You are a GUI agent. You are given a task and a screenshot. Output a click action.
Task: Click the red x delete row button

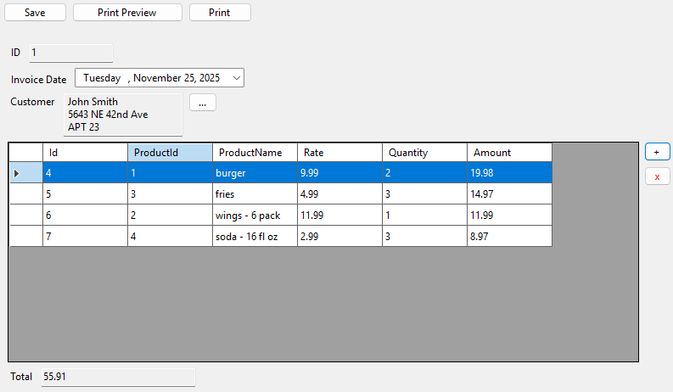click(x=657, y=176)
